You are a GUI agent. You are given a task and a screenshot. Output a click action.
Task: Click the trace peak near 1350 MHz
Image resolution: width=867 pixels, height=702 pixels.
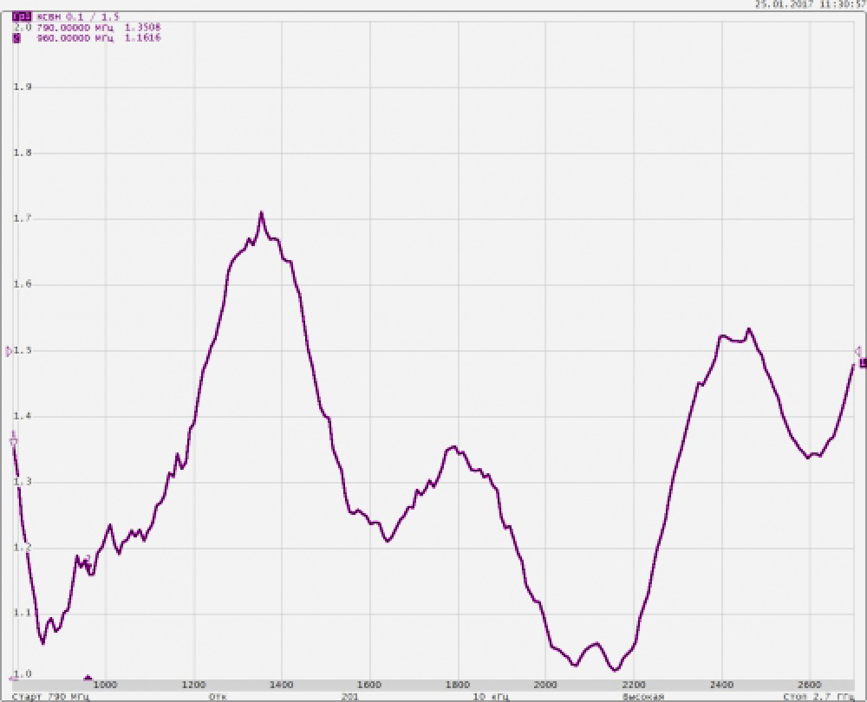(261, 213)
